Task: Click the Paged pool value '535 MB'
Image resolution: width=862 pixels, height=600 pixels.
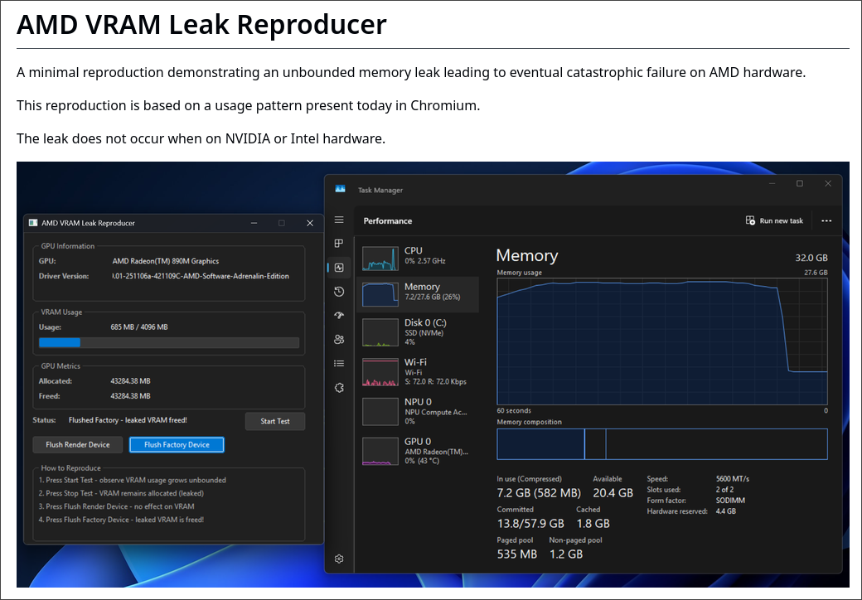Action: pos(516,554)
